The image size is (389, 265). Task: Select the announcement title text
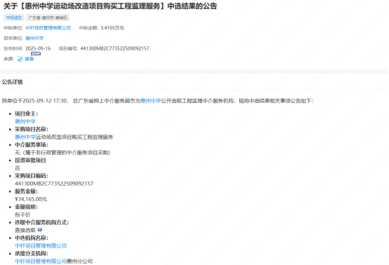[110, 6]
